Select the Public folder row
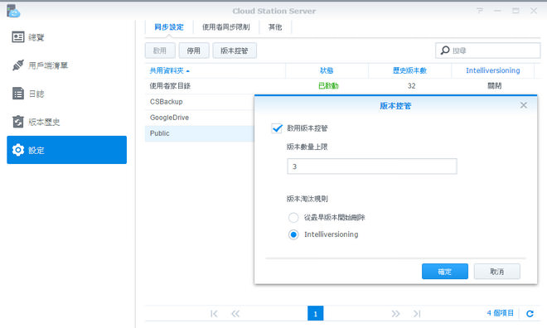Image resolution: width=547 pixels, height=328 pixels. pos(200,133)
